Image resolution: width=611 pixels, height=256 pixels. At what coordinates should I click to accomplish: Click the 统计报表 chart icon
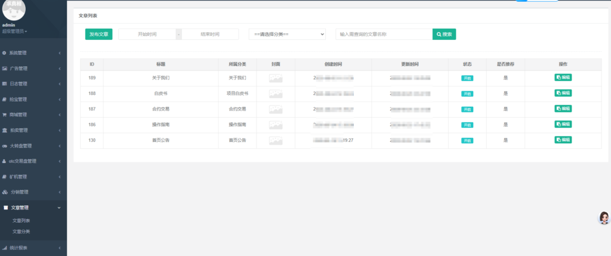[x=5, y=247]
